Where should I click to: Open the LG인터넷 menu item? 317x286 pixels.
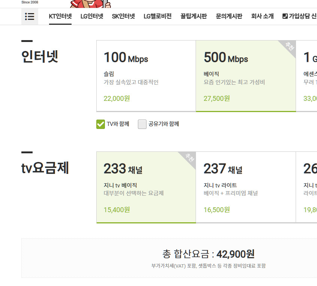coord(92,16)
